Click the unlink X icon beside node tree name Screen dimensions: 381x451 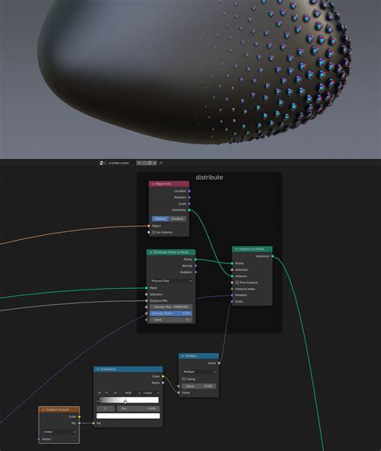point(155,163)
